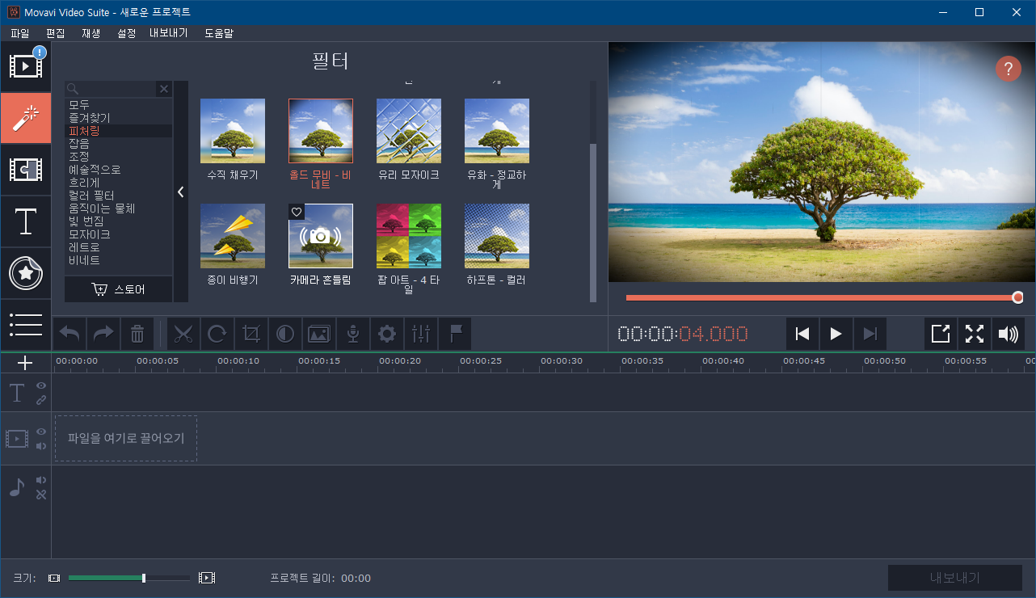
Task: Toggle title track visibility eye
Action: point(41,386)
